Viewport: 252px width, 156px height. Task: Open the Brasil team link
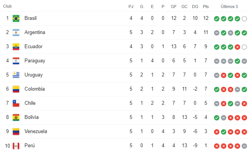click(x=31, y=18)
